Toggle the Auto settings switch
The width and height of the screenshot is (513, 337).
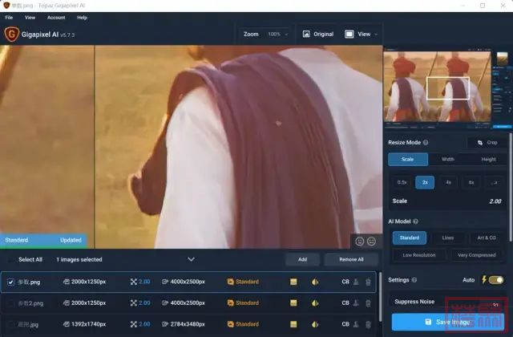(496, 280)
